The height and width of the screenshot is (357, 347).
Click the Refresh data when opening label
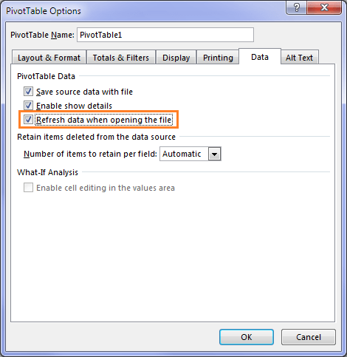104,120
